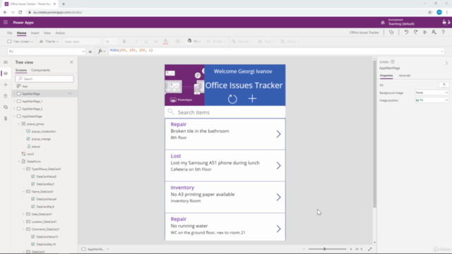Redo the last action
The height and width of the screenshot is (254, 452).
415,32
